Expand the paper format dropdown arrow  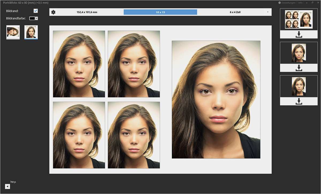[x=267, y=12]
